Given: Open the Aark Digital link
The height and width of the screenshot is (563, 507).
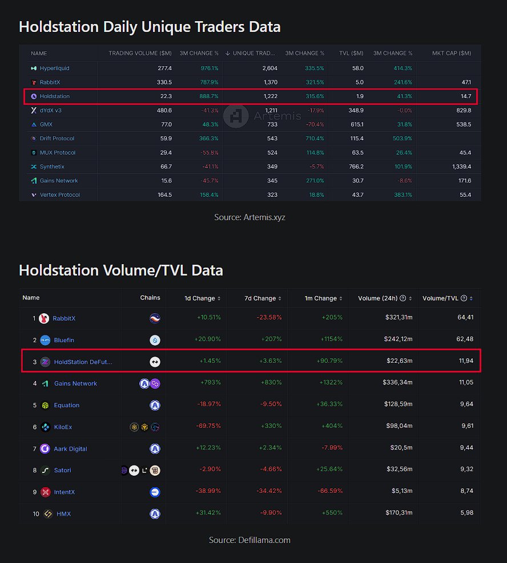Looking at the screenshot, I should [70, 449].
